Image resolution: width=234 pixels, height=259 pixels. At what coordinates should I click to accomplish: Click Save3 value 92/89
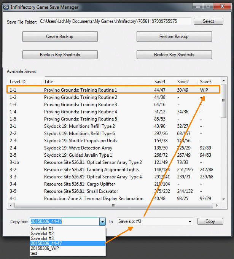point(205,148)
